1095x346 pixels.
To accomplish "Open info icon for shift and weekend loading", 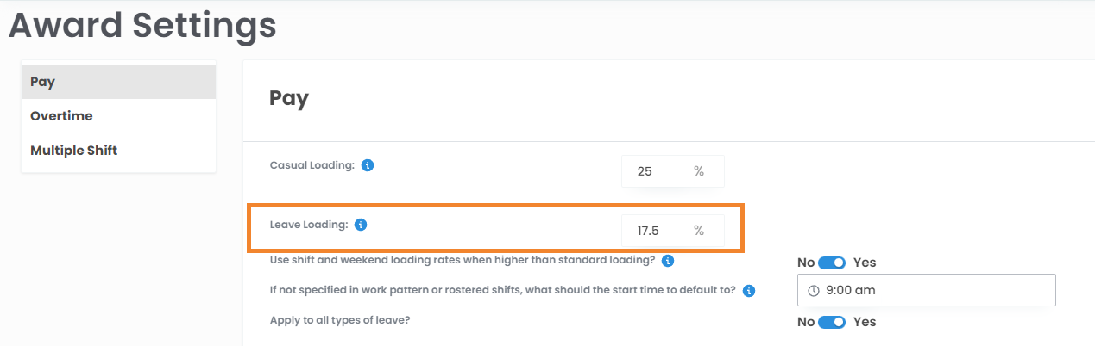I will [668, 260].
